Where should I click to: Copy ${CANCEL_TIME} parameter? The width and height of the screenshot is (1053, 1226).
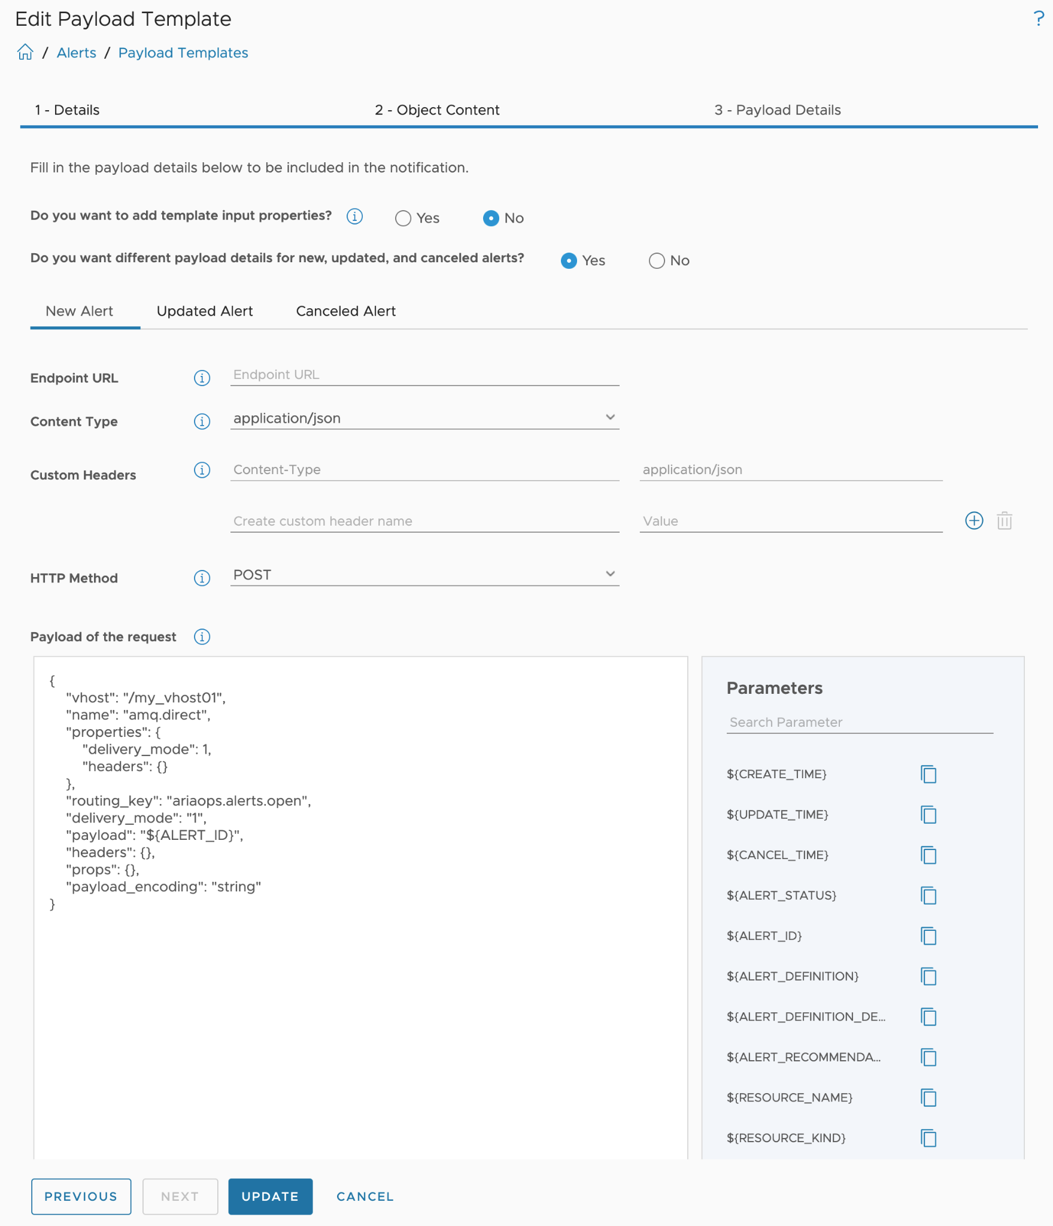[x=928, y=855]
